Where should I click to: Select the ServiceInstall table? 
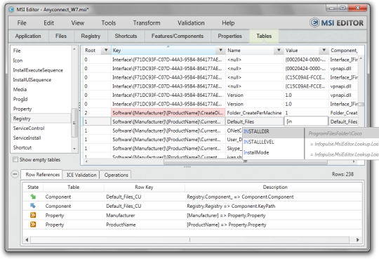click(x=41, y=138)
